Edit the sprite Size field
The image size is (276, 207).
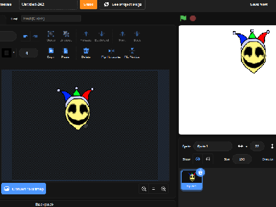click(x=242, y=159)
